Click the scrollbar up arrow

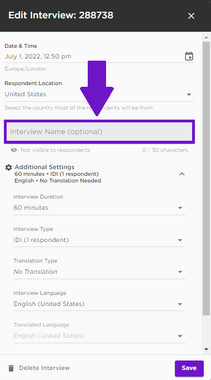click(x=206, y=37)
